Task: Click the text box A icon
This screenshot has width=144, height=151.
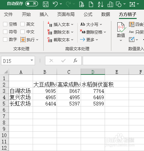Action: [132, 4]
